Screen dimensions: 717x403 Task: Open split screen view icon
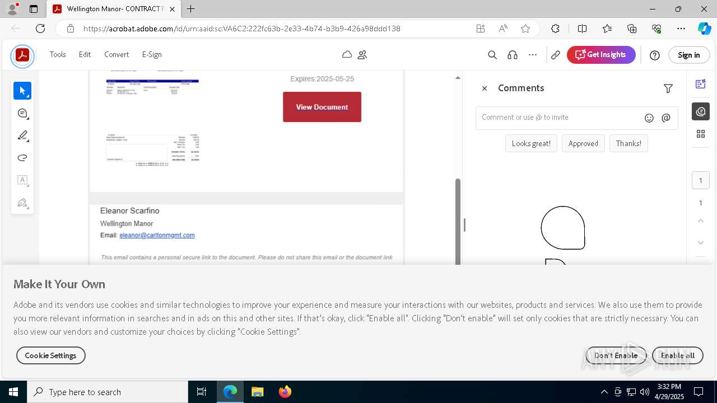click(x=582, y=29)
